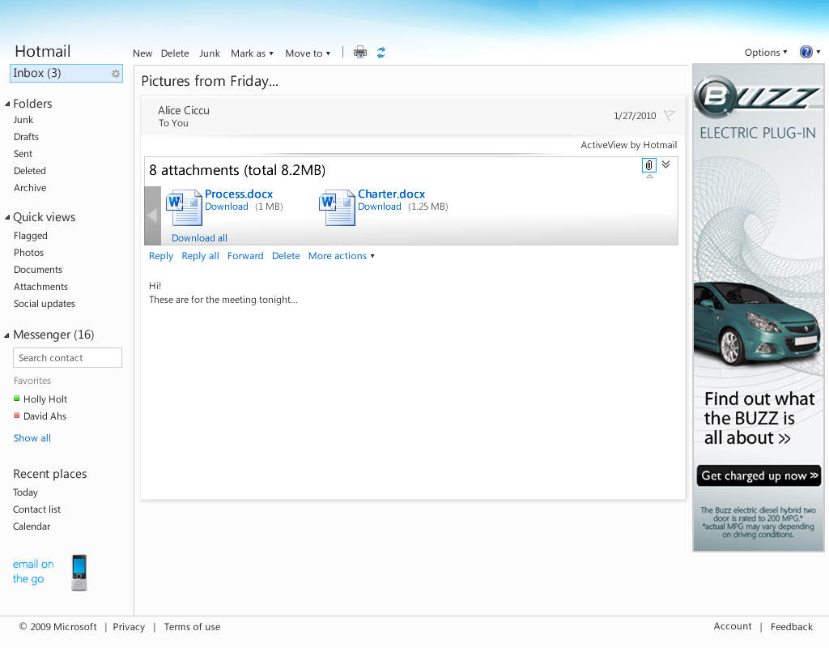Click the car image in the ad

coord(757,324)
